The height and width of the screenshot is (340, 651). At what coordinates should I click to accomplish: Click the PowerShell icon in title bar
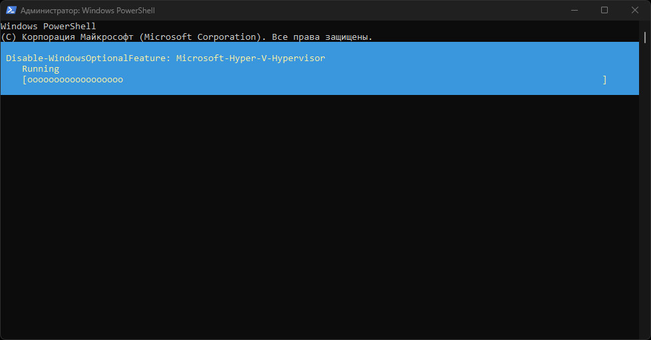coord(11,10)
